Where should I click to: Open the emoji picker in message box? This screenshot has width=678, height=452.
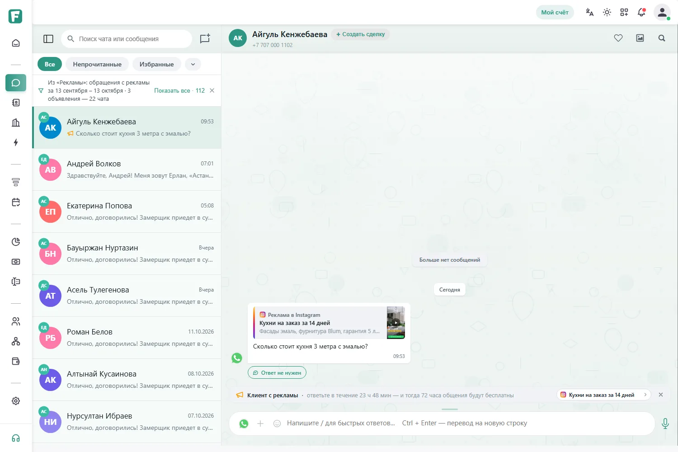[x=277, y=424]
